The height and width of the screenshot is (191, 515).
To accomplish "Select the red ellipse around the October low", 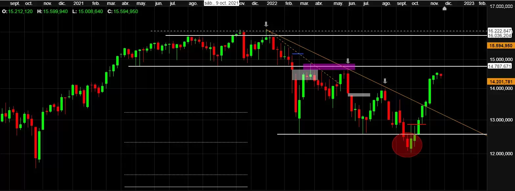I will pos(407,145).
